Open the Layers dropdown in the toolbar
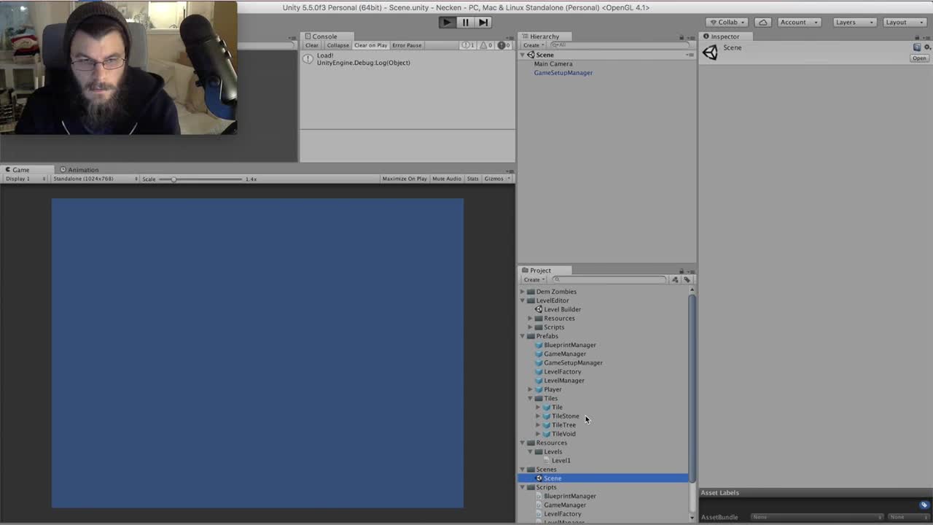This screenshot has height=525, width=933. click(x=853, y=22)
